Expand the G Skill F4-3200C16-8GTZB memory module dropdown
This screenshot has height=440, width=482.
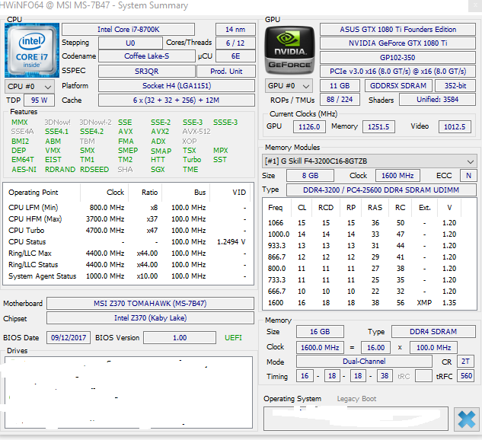[x=369, y=161]
